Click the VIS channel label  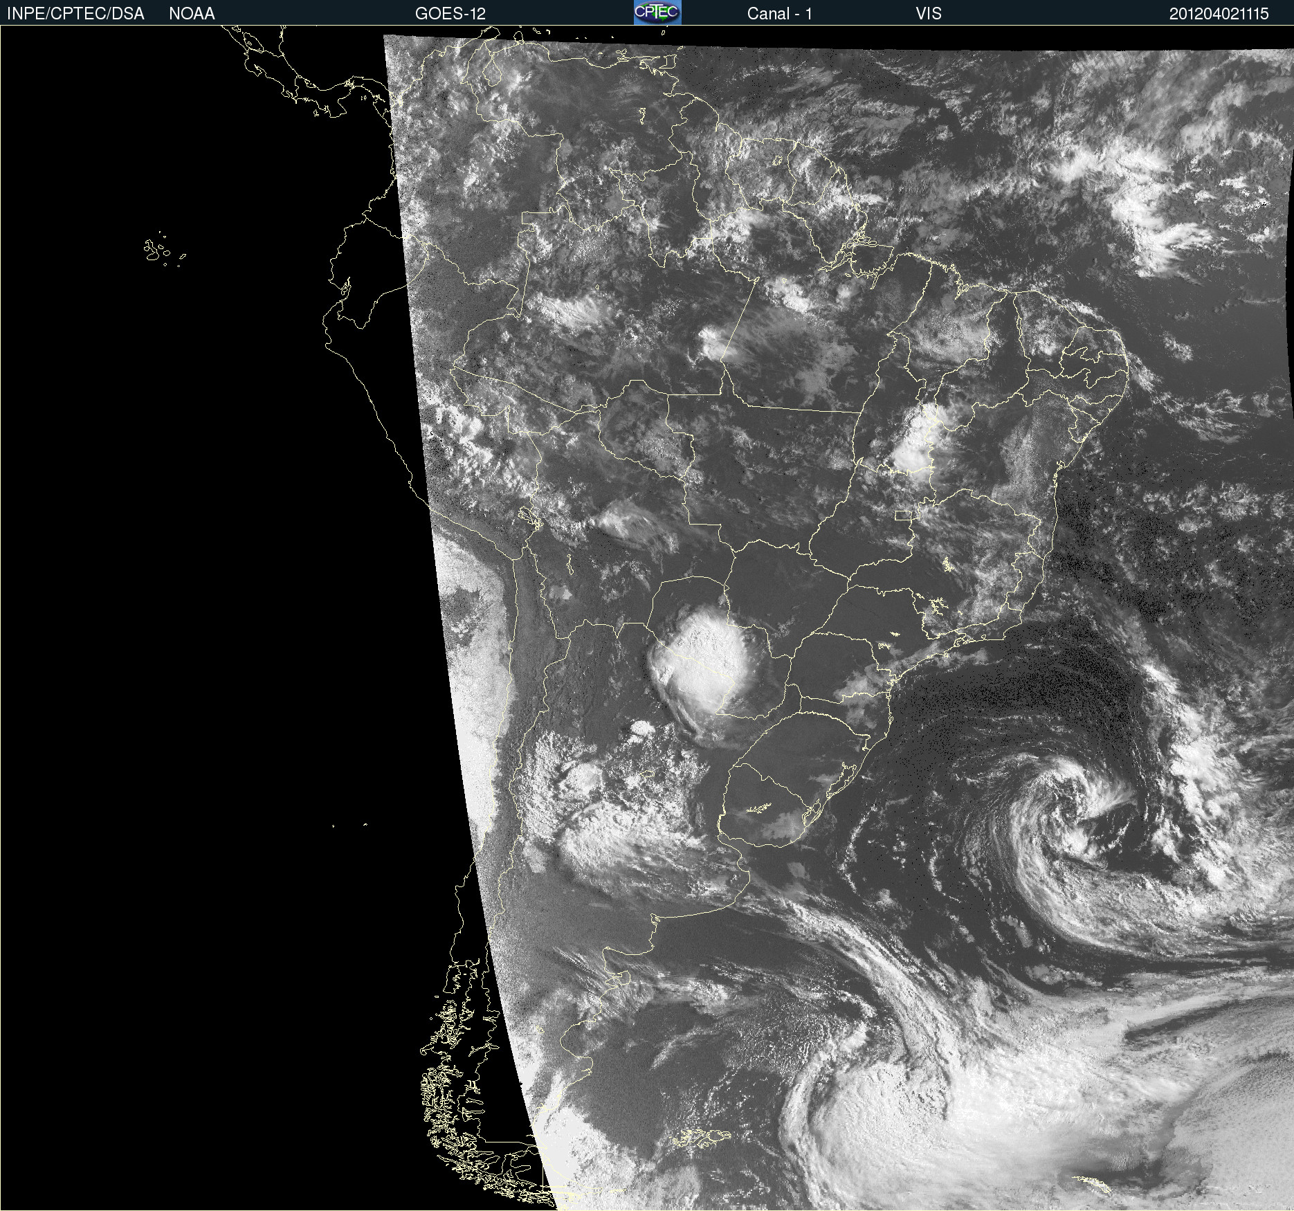tap(929, 14)
